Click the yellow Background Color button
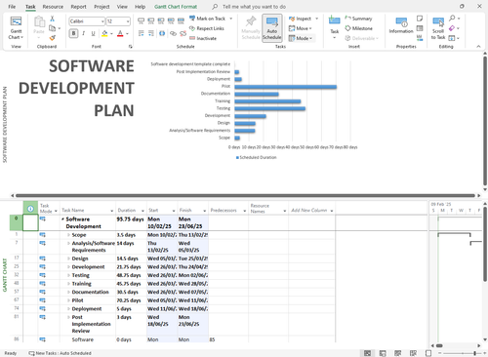488x357 pixels. [x=104, y=33]
